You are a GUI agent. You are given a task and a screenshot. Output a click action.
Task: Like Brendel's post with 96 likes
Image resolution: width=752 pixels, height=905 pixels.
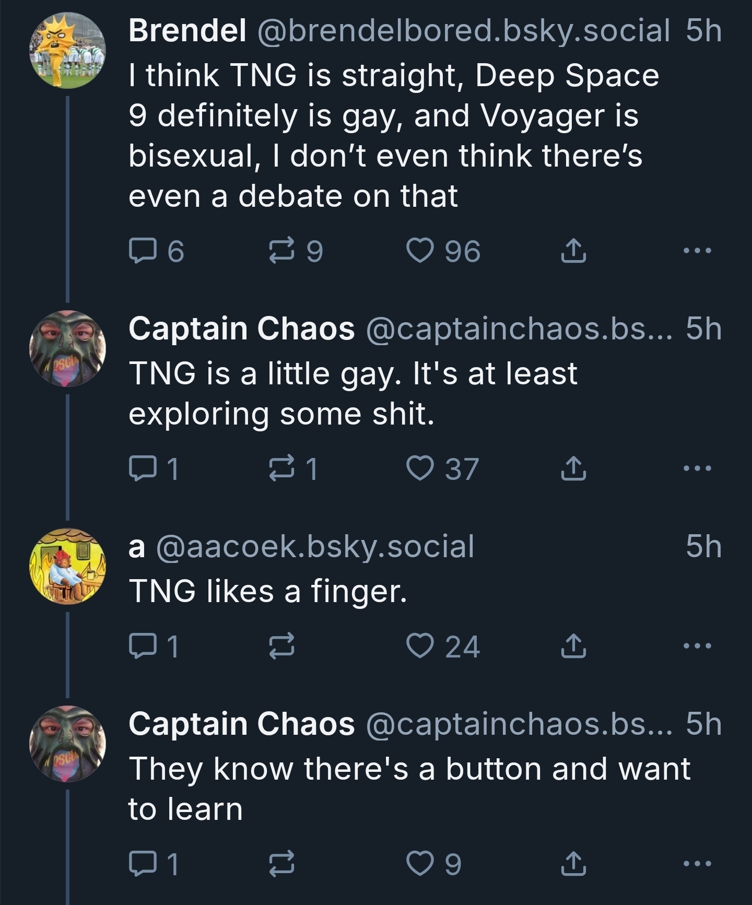pos(420,251)
